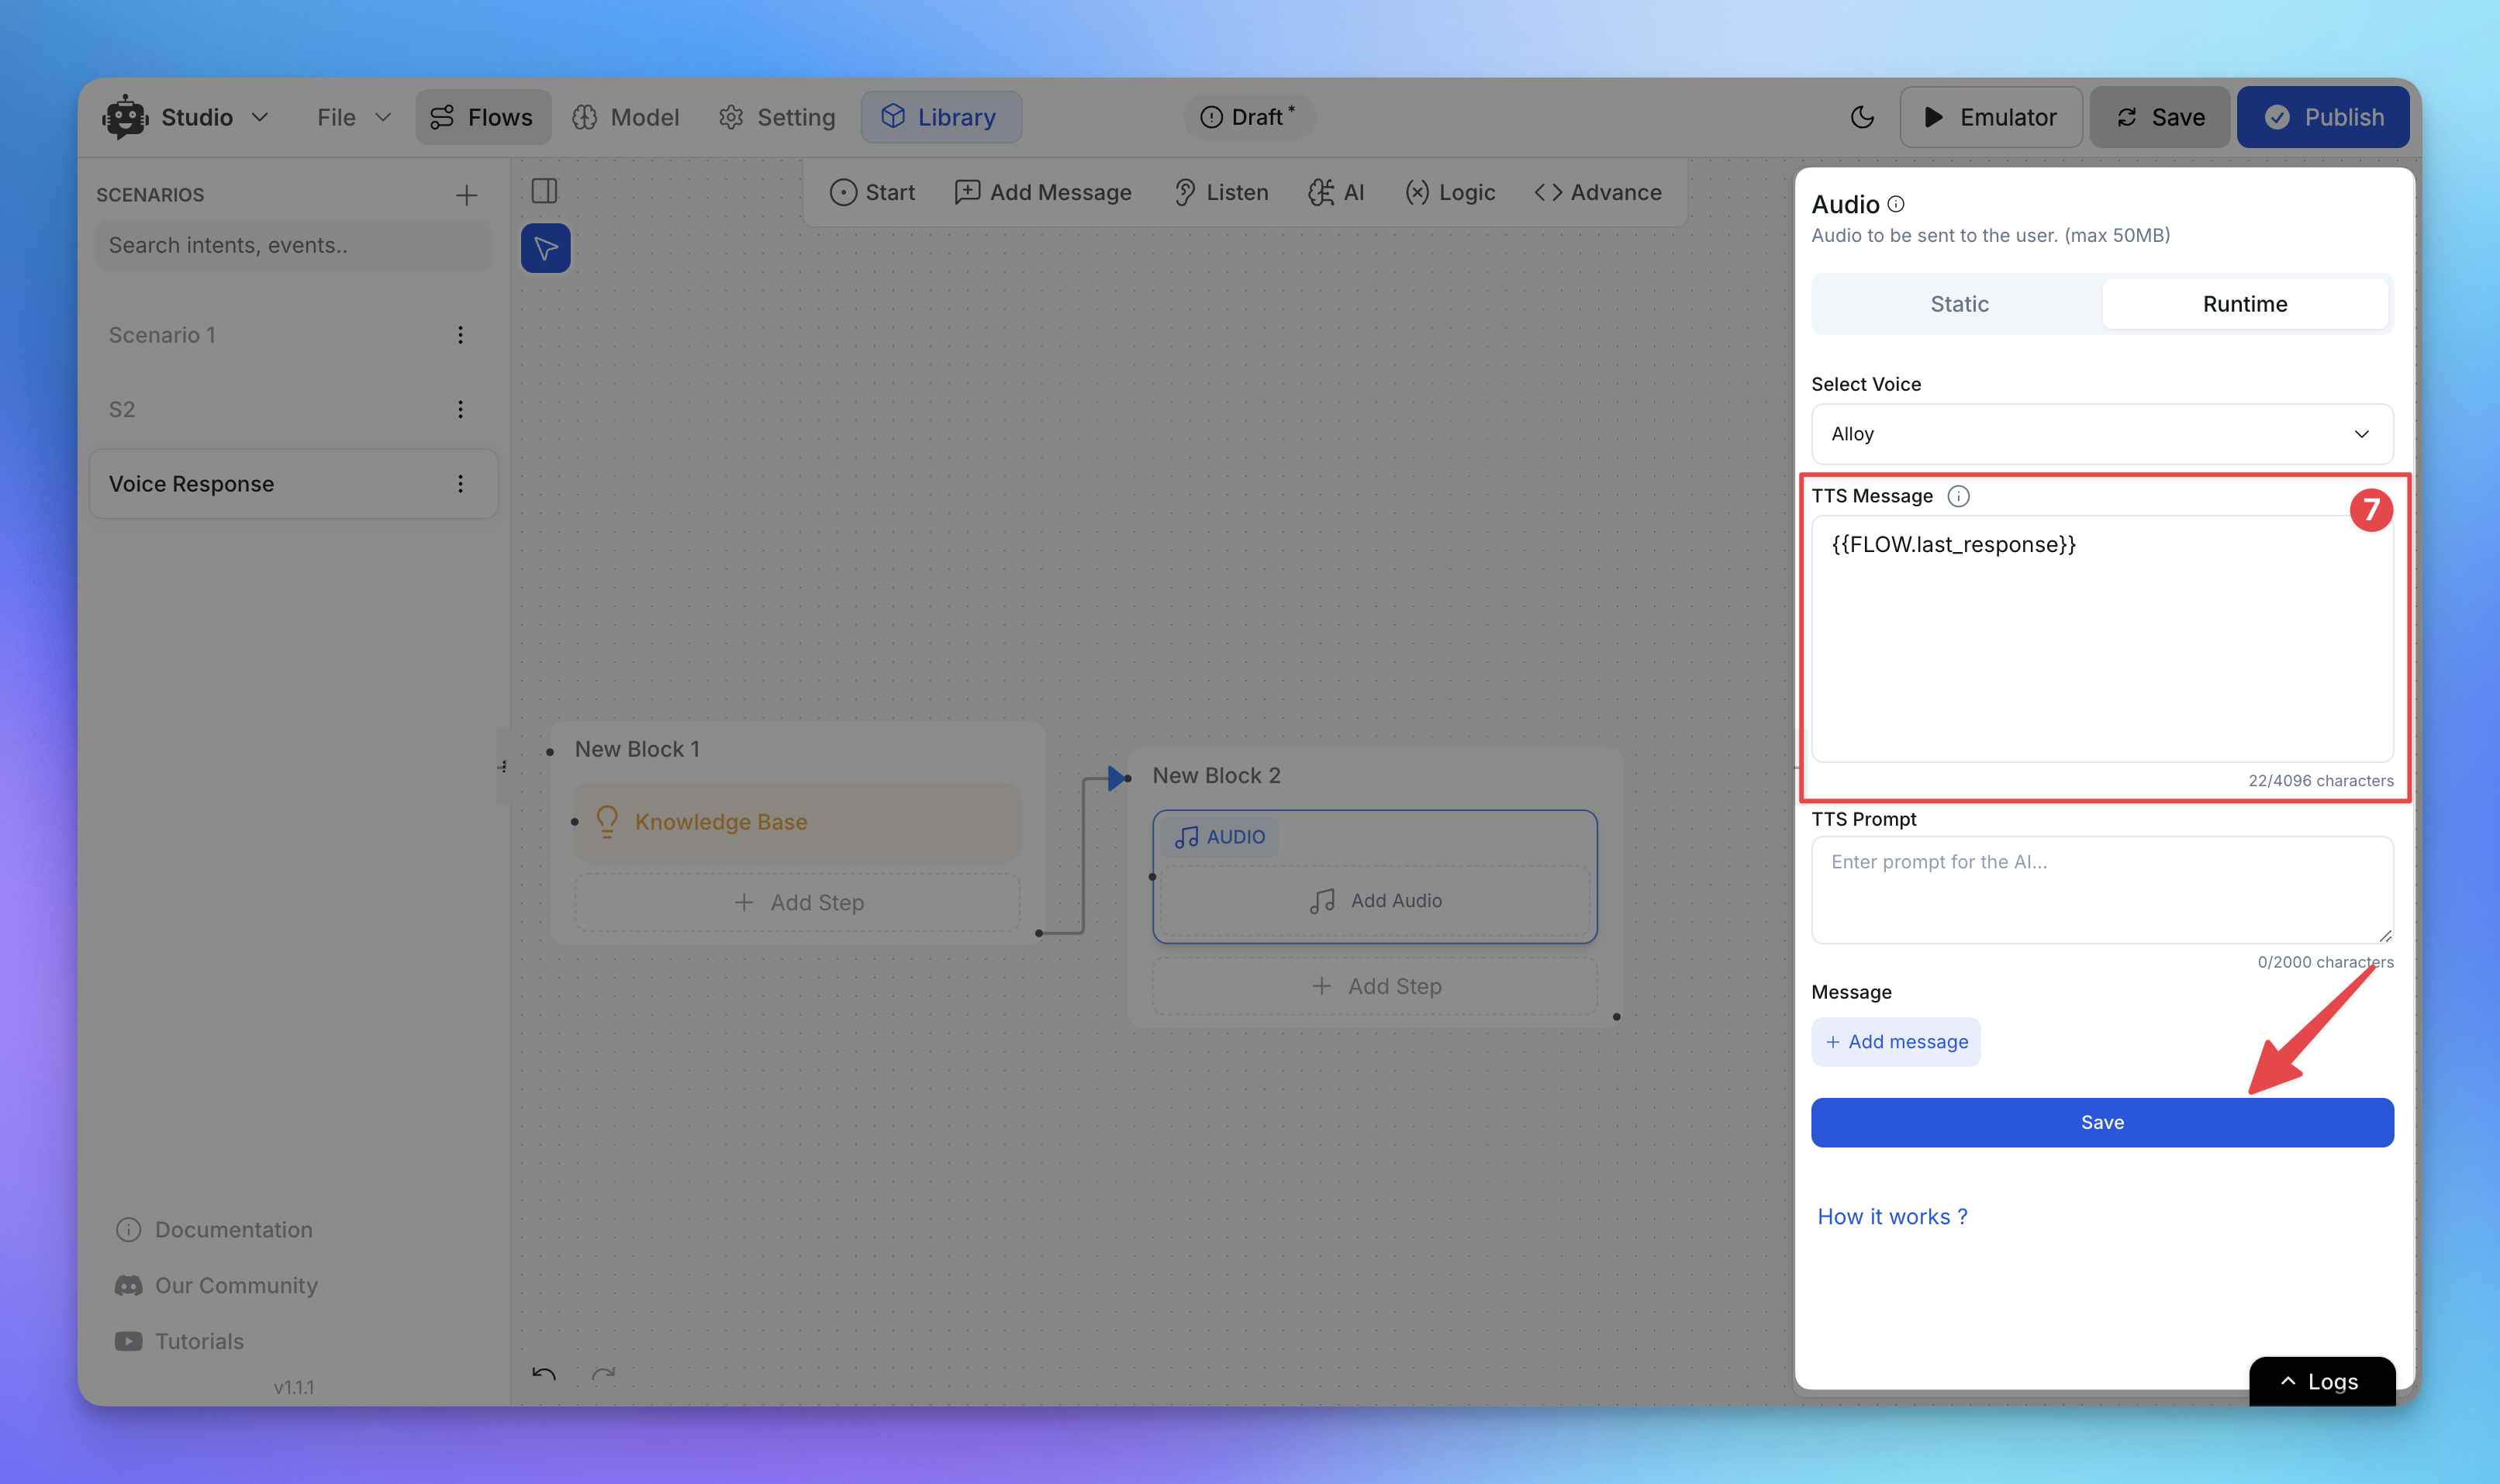
Task: Open the File menu
Action: click(353, 117)
